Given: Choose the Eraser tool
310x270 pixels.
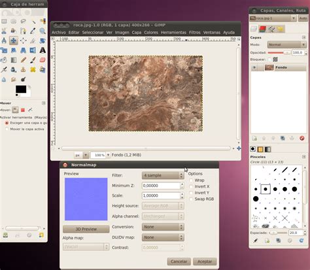Looking at the screenshot, I should pos(43,59).
